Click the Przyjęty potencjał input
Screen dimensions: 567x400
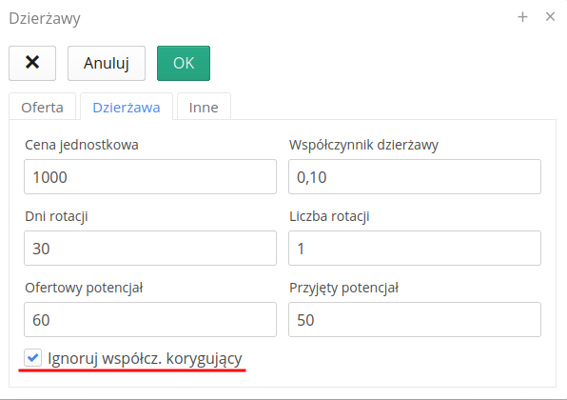(x=415, y=320)
